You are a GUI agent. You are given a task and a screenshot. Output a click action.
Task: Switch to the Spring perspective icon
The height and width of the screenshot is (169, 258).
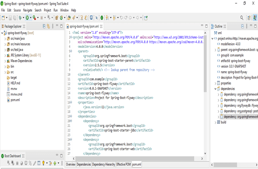[255, 18]
